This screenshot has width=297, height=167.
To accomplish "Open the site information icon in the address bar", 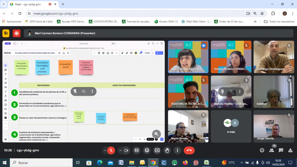I will click(29, 13).
